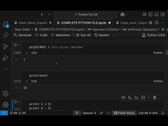Click Run All cells

point(83,35)
